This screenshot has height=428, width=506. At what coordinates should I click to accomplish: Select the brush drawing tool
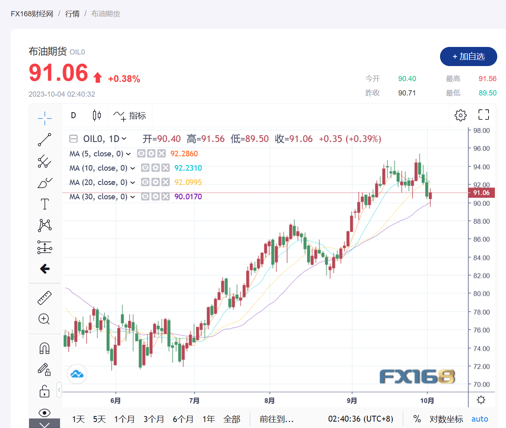point(45,183)
